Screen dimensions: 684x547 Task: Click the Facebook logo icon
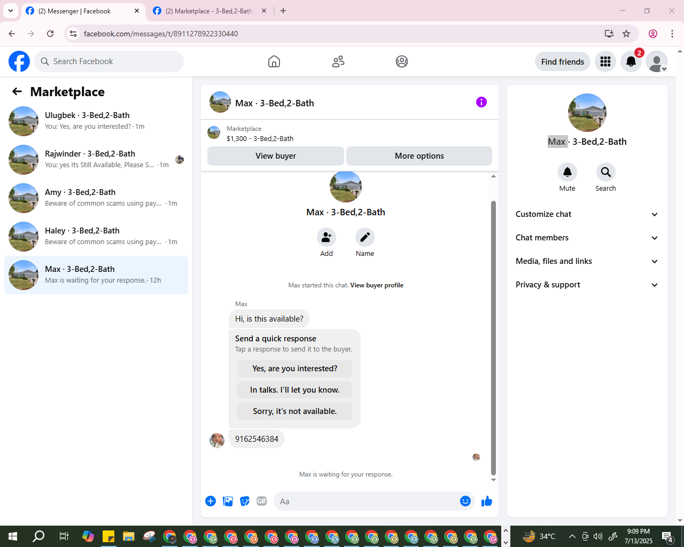pos(19,61)
